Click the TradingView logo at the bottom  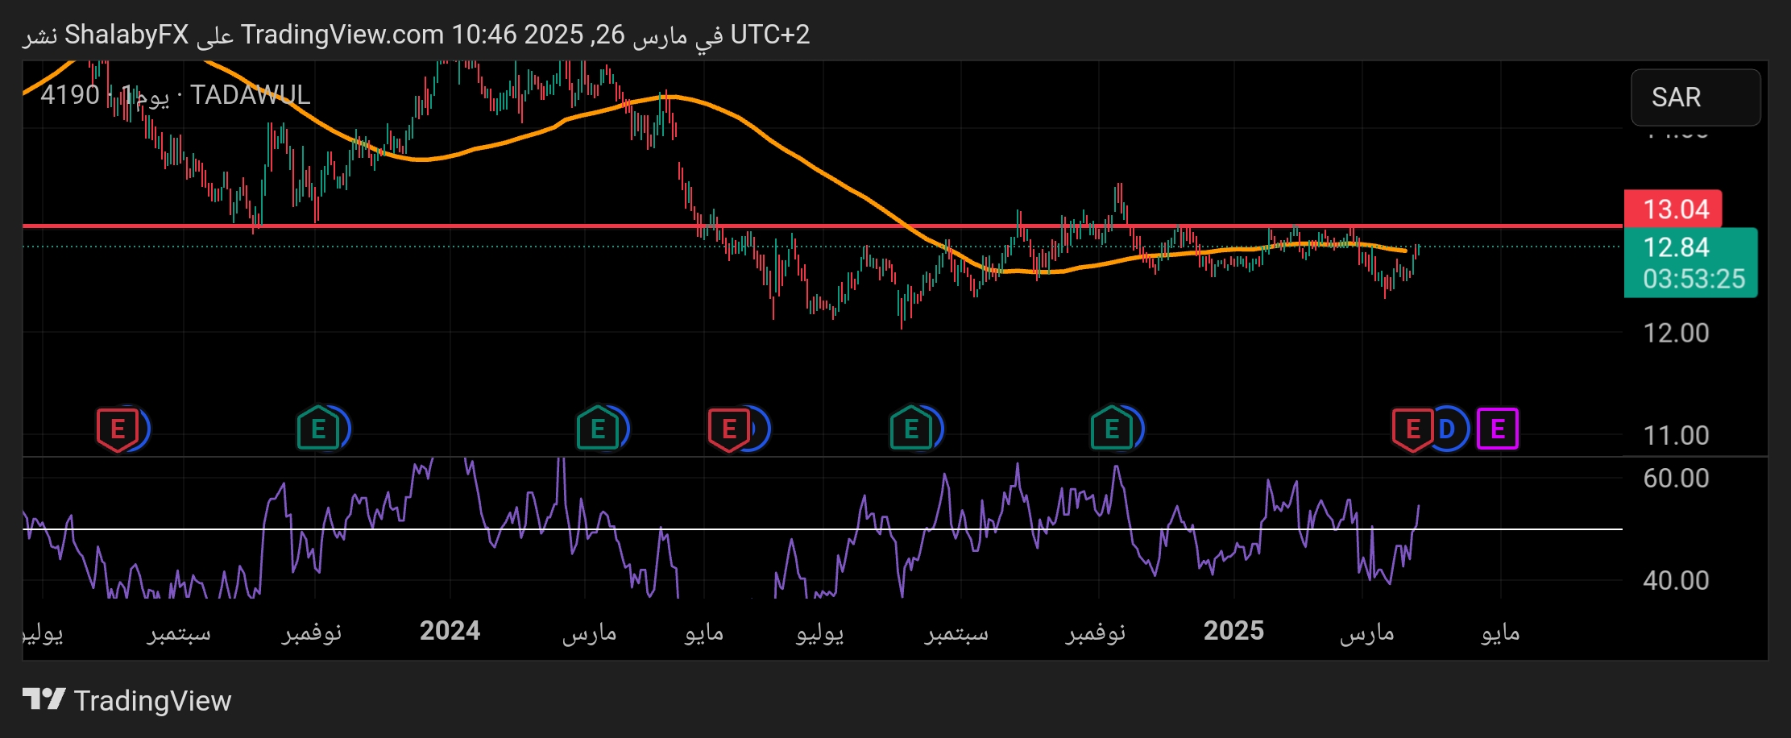(x=127, y=700)
